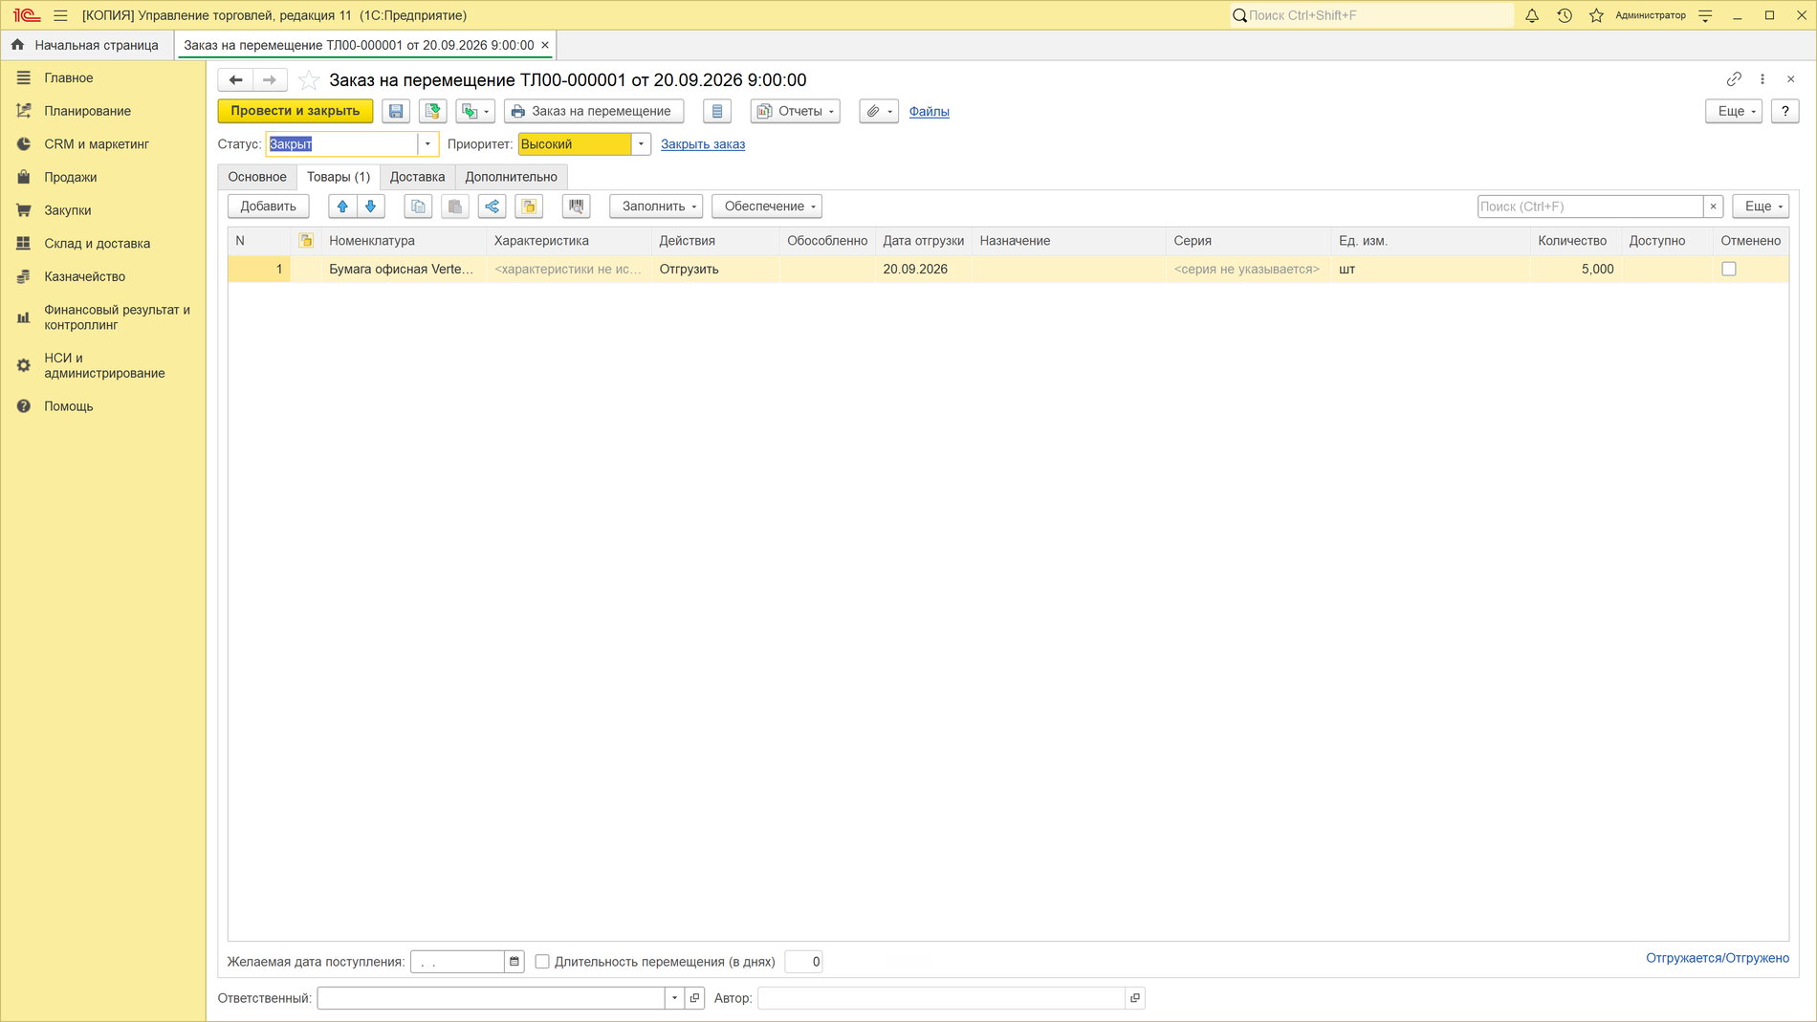Open Еще menu in goods toolbar
The image size is (1817, 1022).
click(x=1761, y=207)
